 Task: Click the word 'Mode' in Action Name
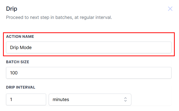coord(26,47)
